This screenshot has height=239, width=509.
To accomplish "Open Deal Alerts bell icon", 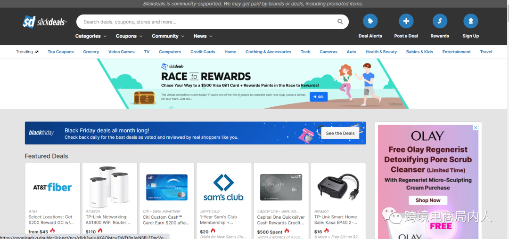I will coord(370,21).
